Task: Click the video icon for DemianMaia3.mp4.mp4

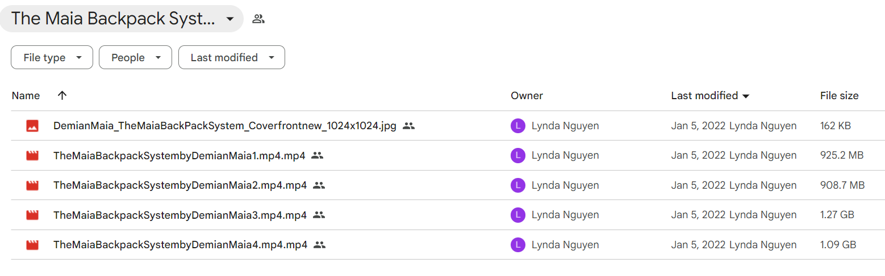Action: coord(32,215)
